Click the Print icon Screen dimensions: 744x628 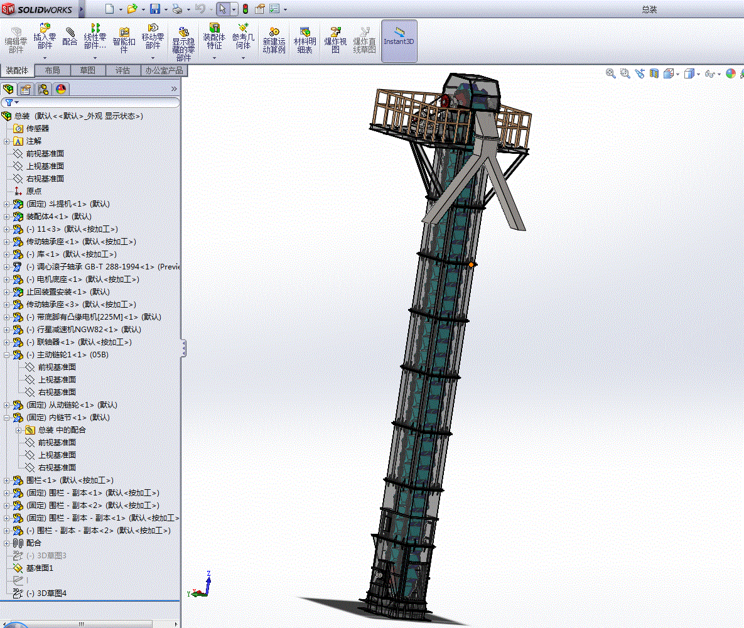click(178, 9)
